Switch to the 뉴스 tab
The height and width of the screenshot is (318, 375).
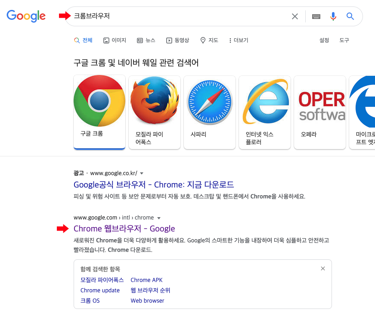pyautogui.click(x=146, y=40)
